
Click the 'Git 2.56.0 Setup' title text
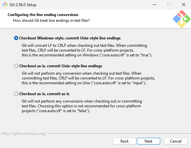pyautogui.click(x=23, y=5)
